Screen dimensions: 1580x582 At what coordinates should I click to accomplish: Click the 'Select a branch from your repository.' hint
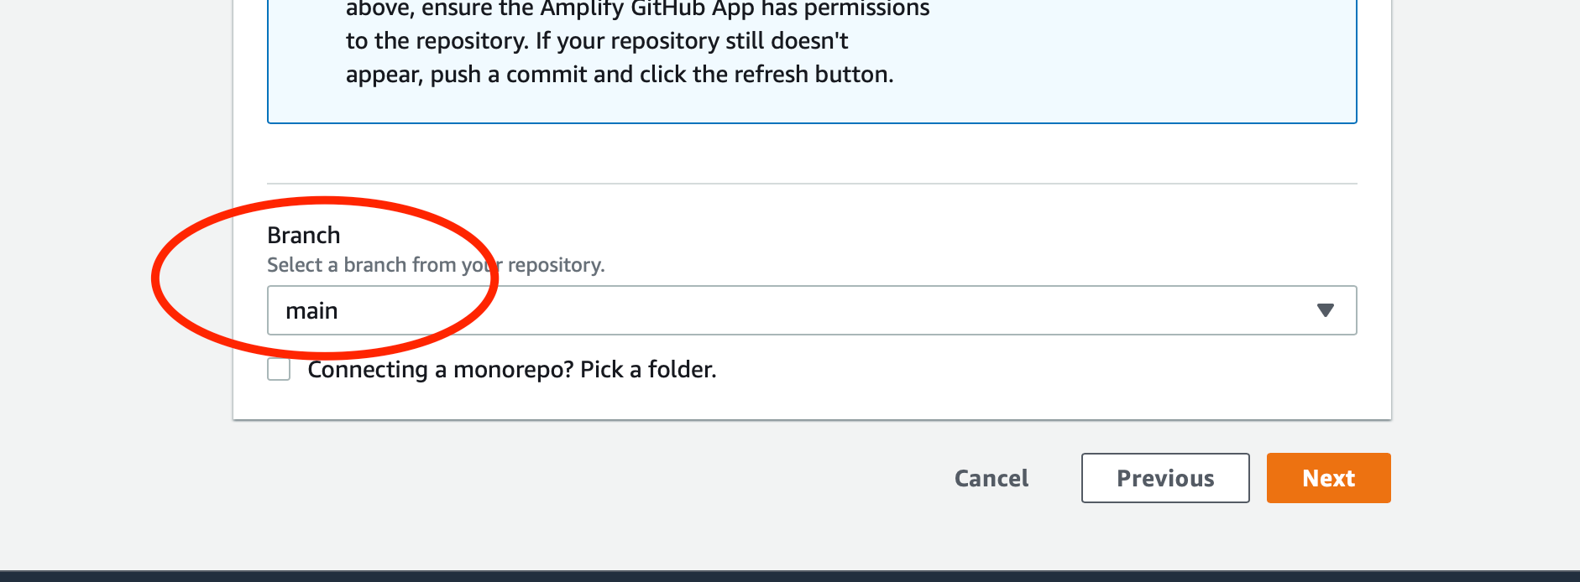436,265
